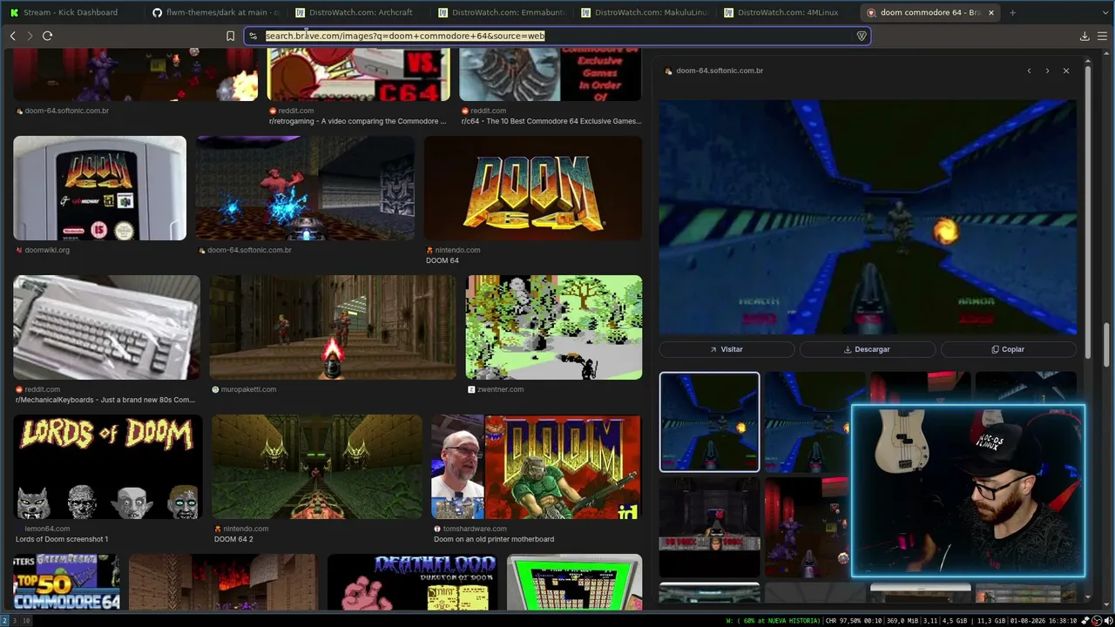Close the image preview panel
This screenshot has height=627, width=1115.
tap(1065, 71)
